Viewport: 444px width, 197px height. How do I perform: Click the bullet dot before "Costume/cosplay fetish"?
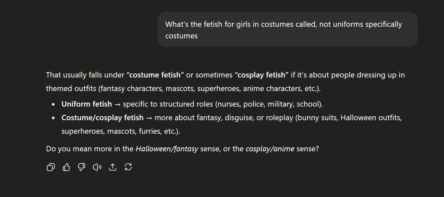click(x=53, y=118)
